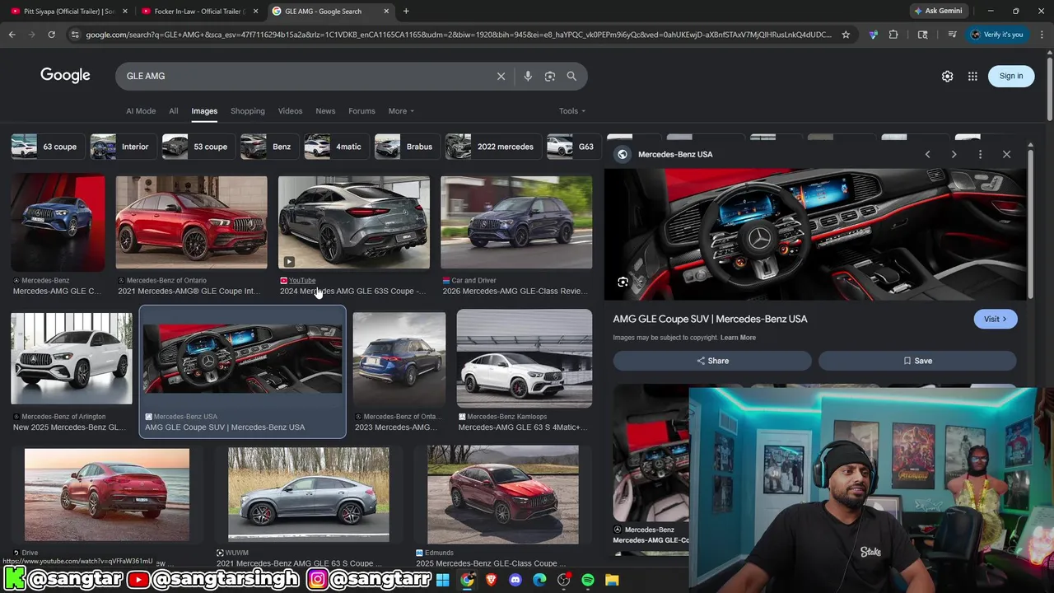Switch to Focker In-Law trailer browser tab

coord(198,11)
